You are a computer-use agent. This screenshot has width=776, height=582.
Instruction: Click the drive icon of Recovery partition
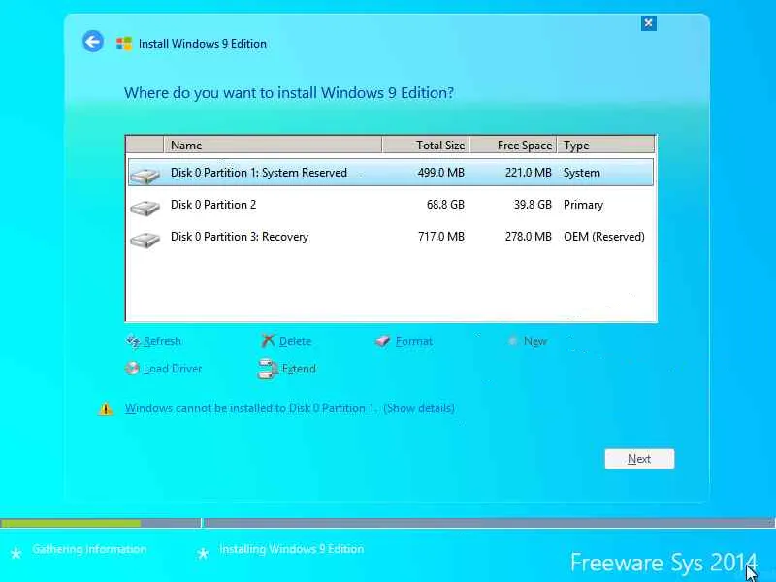tap(145, 240)
